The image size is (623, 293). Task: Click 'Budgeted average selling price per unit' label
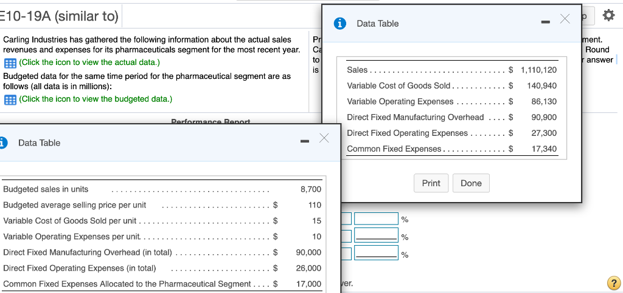tap(75, 205)
